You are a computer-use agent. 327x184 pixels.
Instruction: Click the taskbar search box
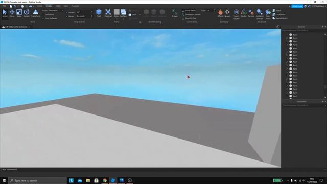coord(37,180)
